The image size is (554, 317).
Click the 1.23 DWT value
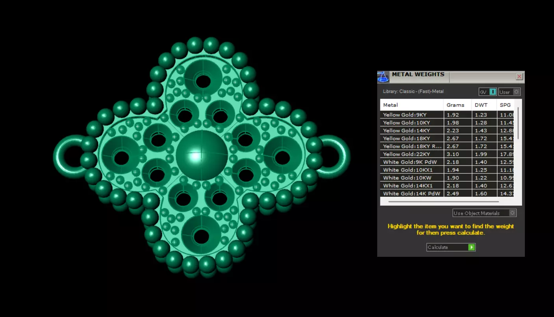[x=481, y=115]
